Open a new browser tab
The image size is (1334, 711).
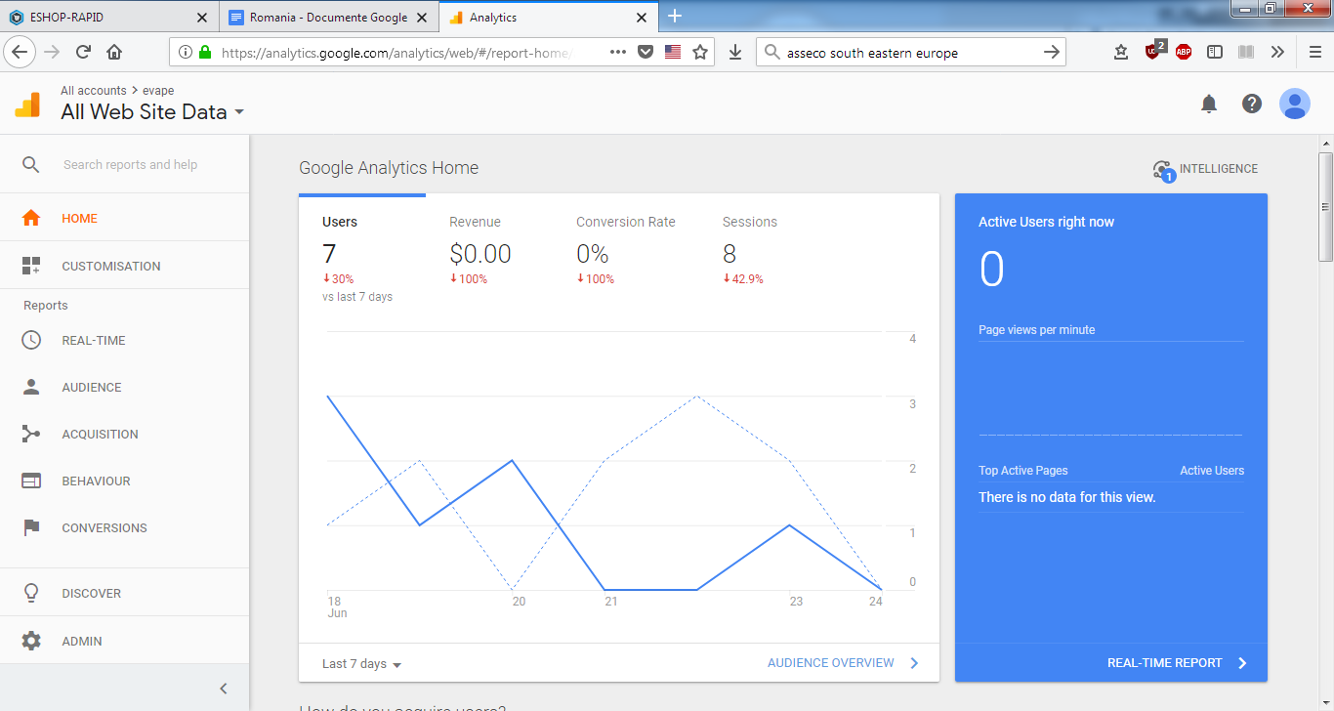click(x=674, y=16)
